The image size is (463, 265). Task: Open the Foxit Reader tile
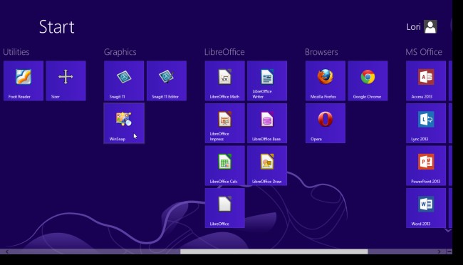[24, 81]
